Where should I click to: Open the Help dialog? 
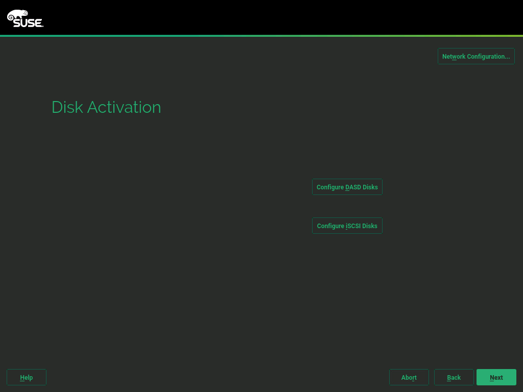click(27, 377)
